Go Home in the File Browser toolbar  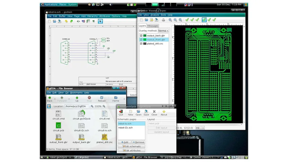tap(116, 99)
